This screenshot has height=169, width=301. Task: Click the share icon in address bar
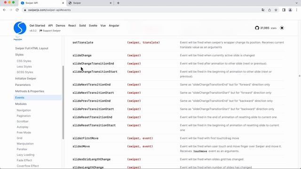(x=269, y=10)
